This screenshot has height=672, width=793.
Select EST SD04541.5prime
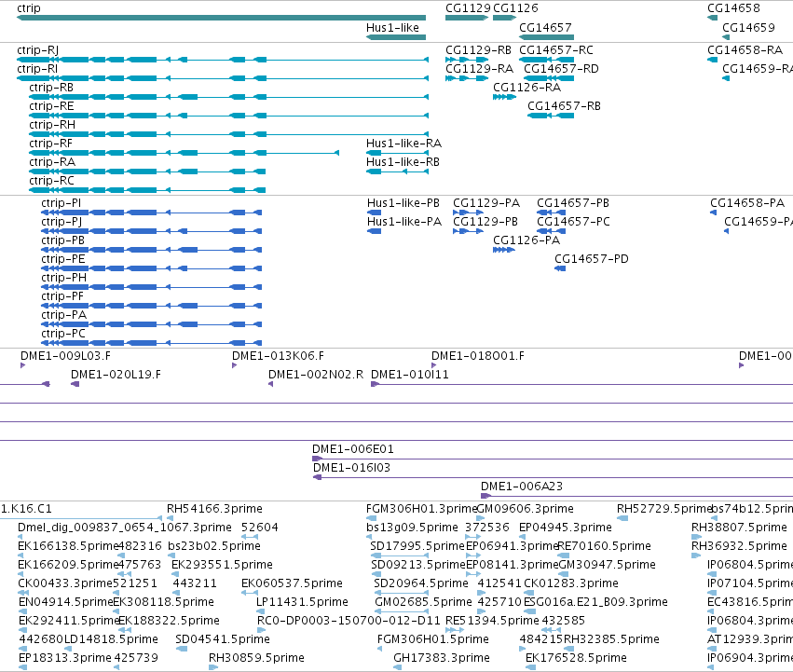click(x=223, y=639)
